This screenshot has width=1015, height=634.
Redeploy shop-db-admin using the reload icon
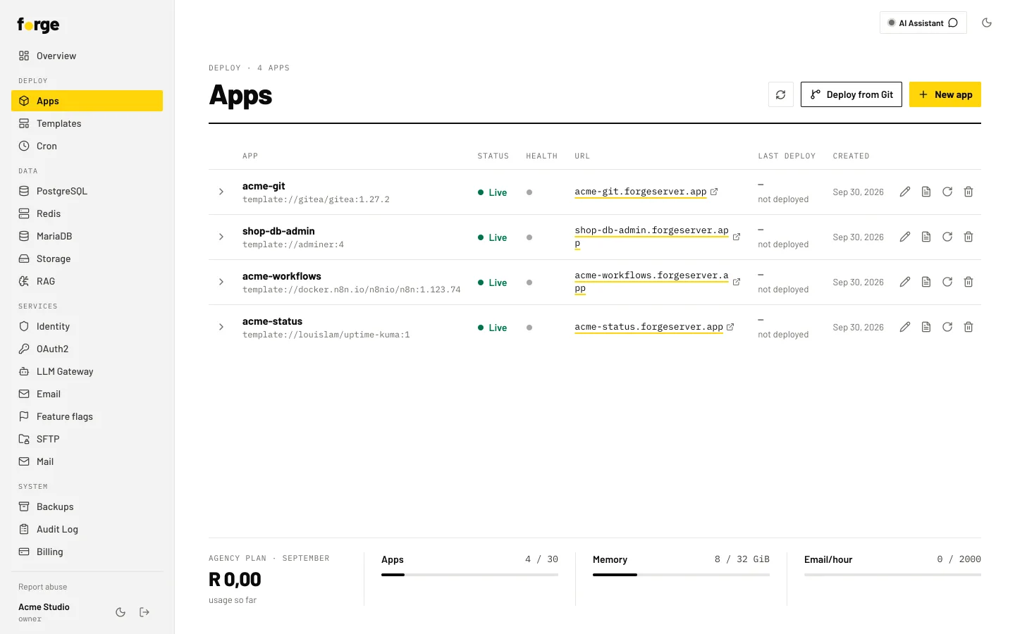947,237
